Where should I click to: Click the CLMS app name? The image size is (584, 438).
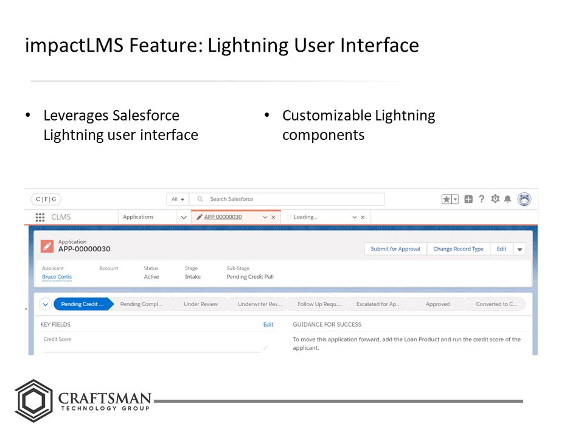click(x=61, y=217)
